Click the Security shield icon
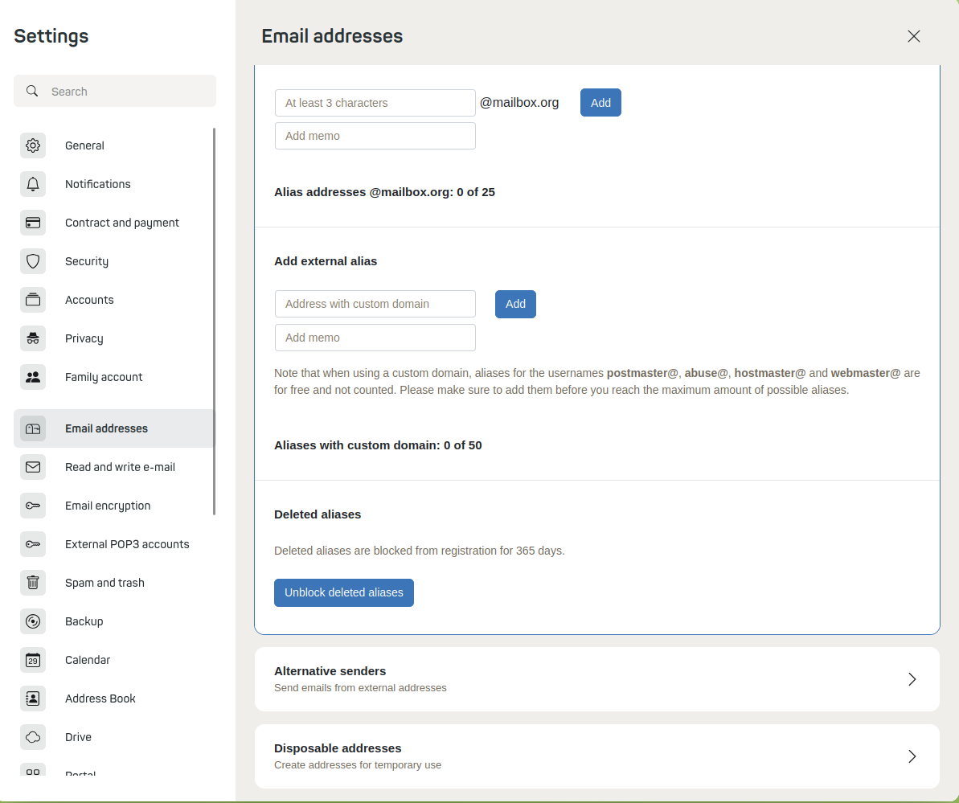Viewport: 959px width, 803px height. point(33,261)
